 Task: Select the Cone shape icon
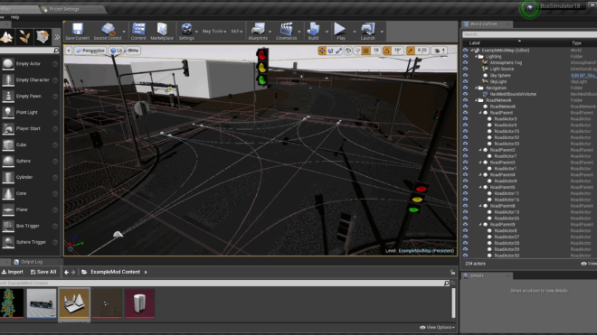(7, 193)
